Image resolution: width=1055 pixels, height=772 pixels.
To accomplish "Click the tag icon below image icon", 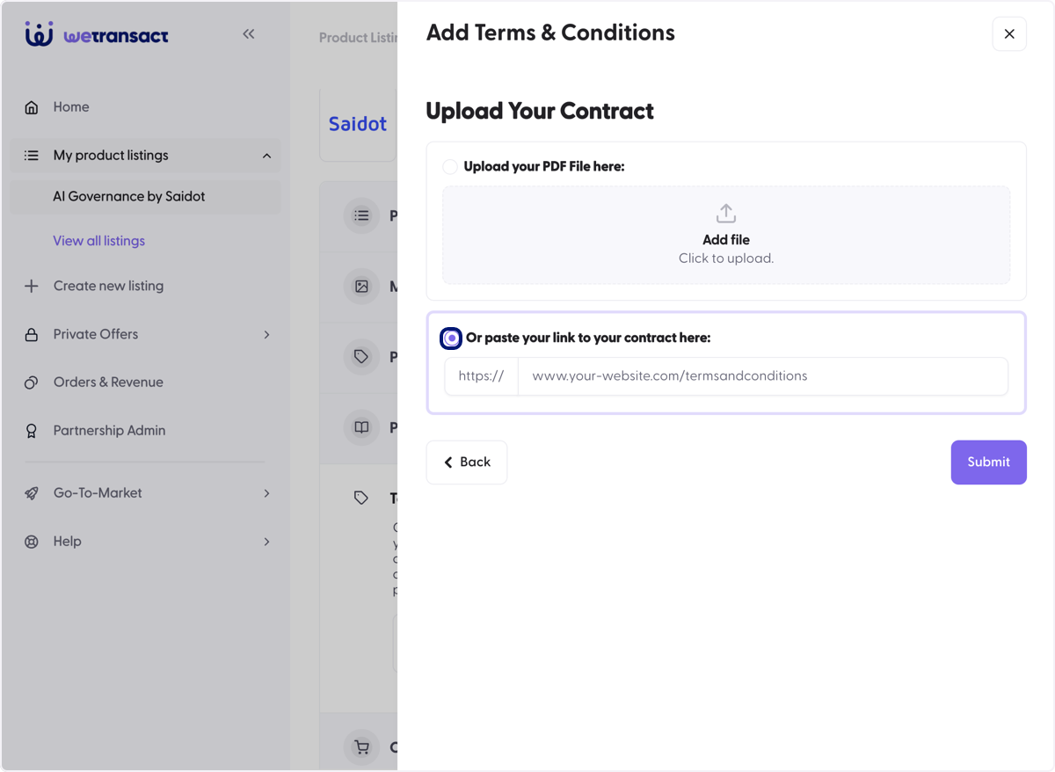I will 361,357.
